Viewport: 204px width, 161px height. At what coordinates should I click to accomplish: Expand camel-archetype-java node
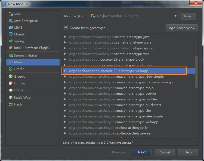65,37
